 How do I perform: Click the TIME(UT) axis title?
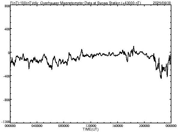[91, 129]
